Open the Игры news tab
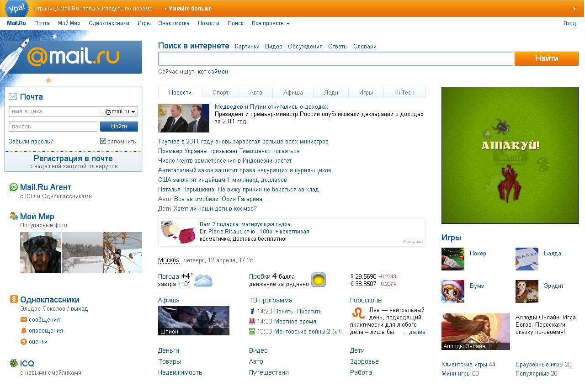Image resolution: width=585 pixels, height=392 pixels. (x=366, y=92)
